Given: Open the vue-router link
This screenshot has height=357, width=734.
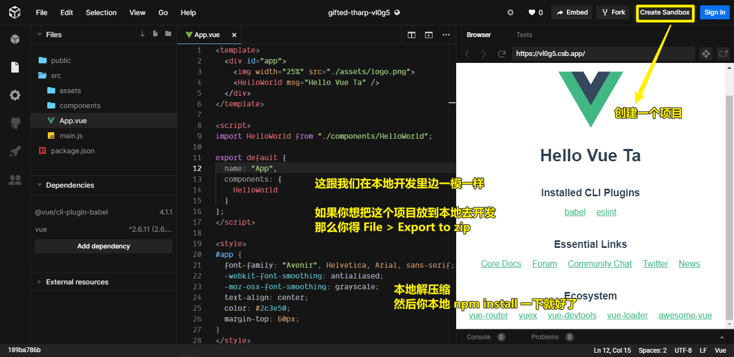Looking at the screenshot, I should [488, 316].
